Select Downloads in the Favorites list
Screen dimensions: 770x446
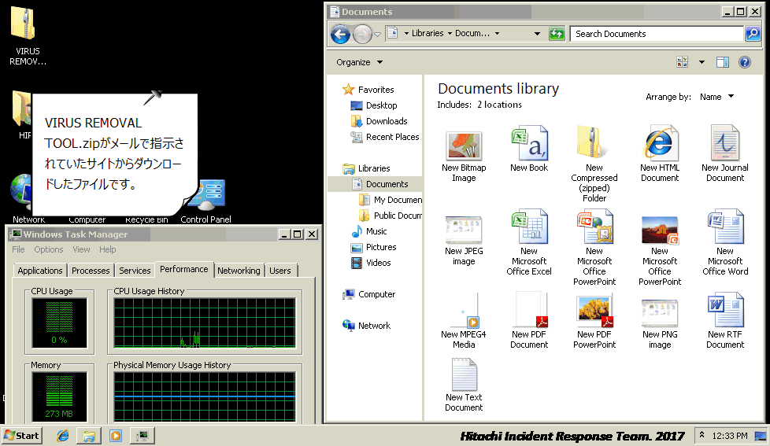(x=386, y=121)
